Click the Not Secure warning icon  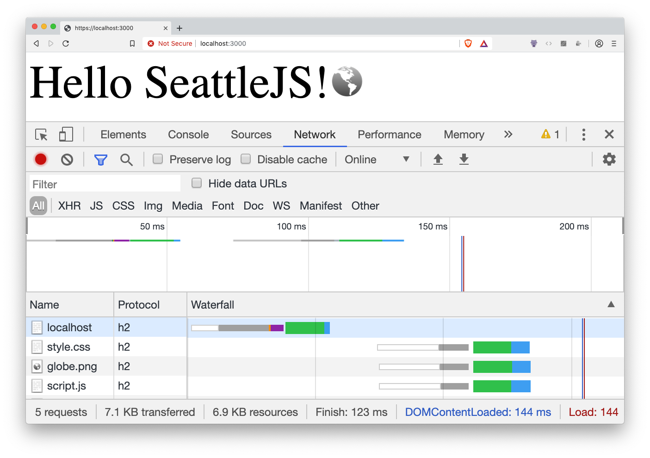coord(151,43)
